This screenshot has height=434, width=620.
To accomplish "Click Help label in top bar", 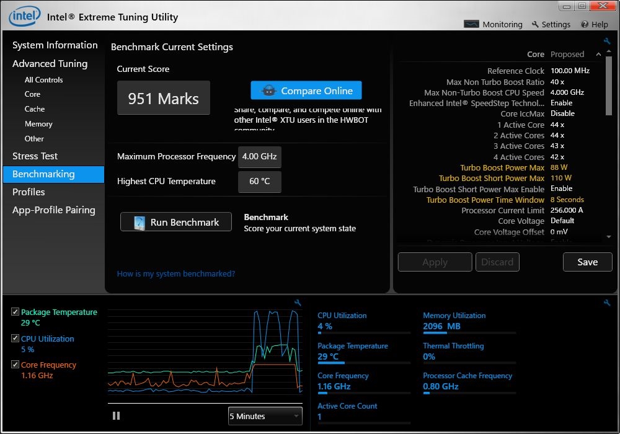I will [600, 25].
